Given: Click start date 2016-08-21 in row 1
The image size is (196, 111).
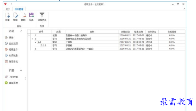Looking at the screenshot, I should [x=125, y=35].
